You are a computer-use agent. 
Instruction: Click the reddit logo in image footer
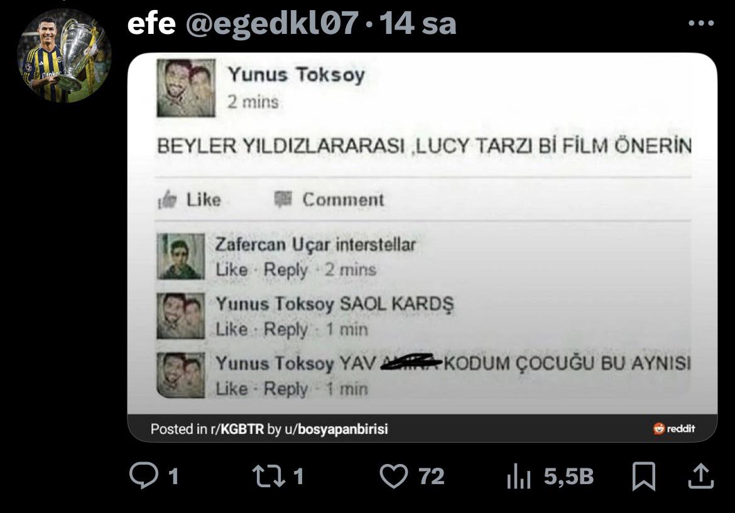click(x=673, y=428)
